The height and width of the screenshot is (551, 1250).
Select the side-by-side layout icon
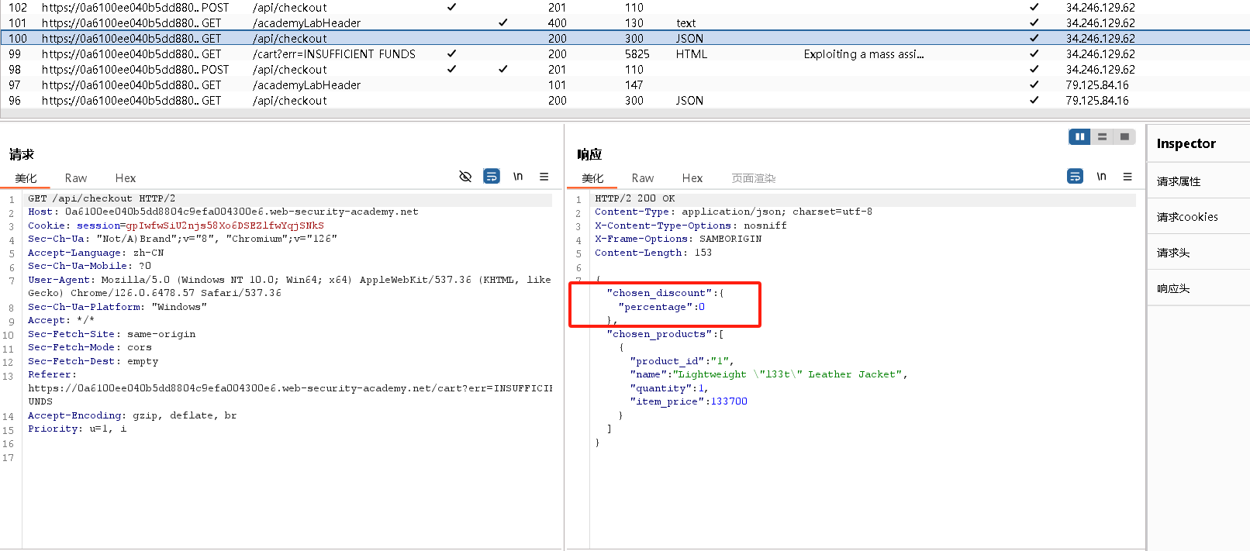pos(1079,137)
